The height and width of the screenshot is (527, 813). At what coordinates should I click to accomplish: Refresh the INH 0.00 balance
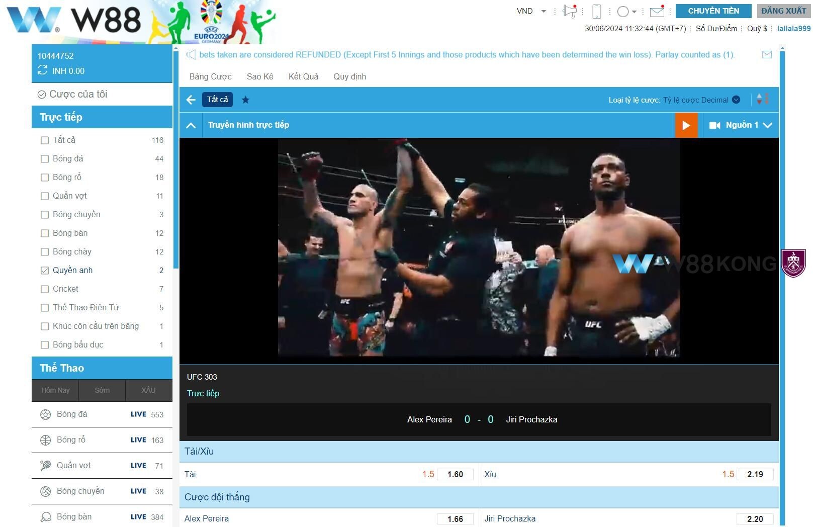43,70
